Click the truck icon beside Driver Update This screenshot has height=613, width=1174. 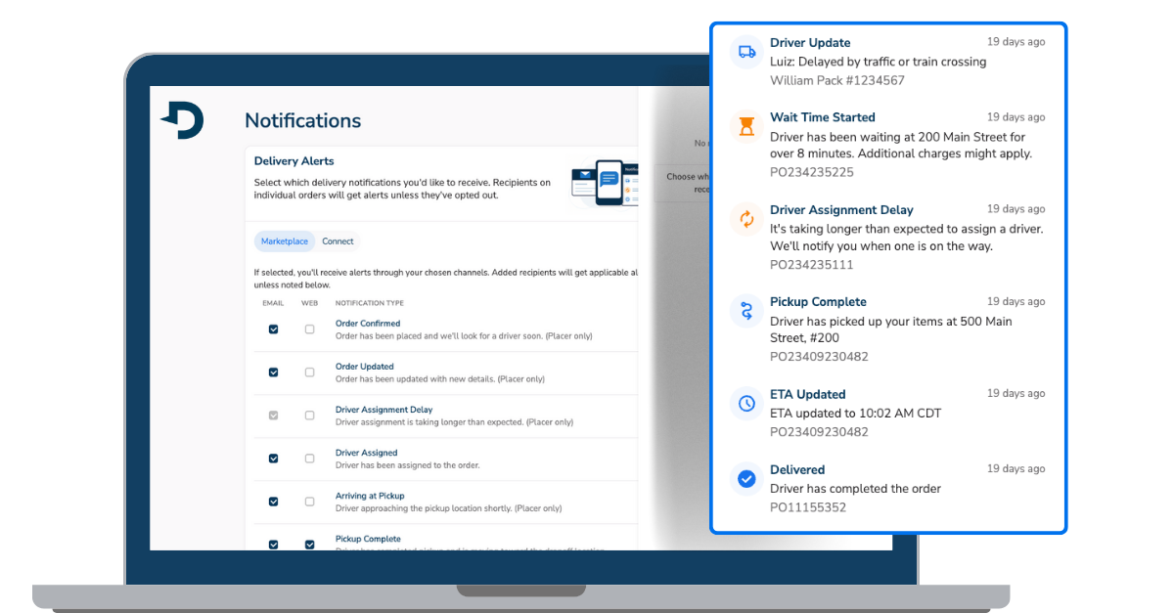click(x=745, y=52)
